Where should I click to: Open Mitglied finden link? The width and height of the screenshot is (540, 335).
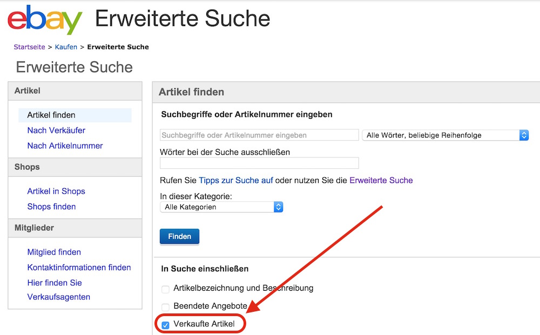(54, 252)
